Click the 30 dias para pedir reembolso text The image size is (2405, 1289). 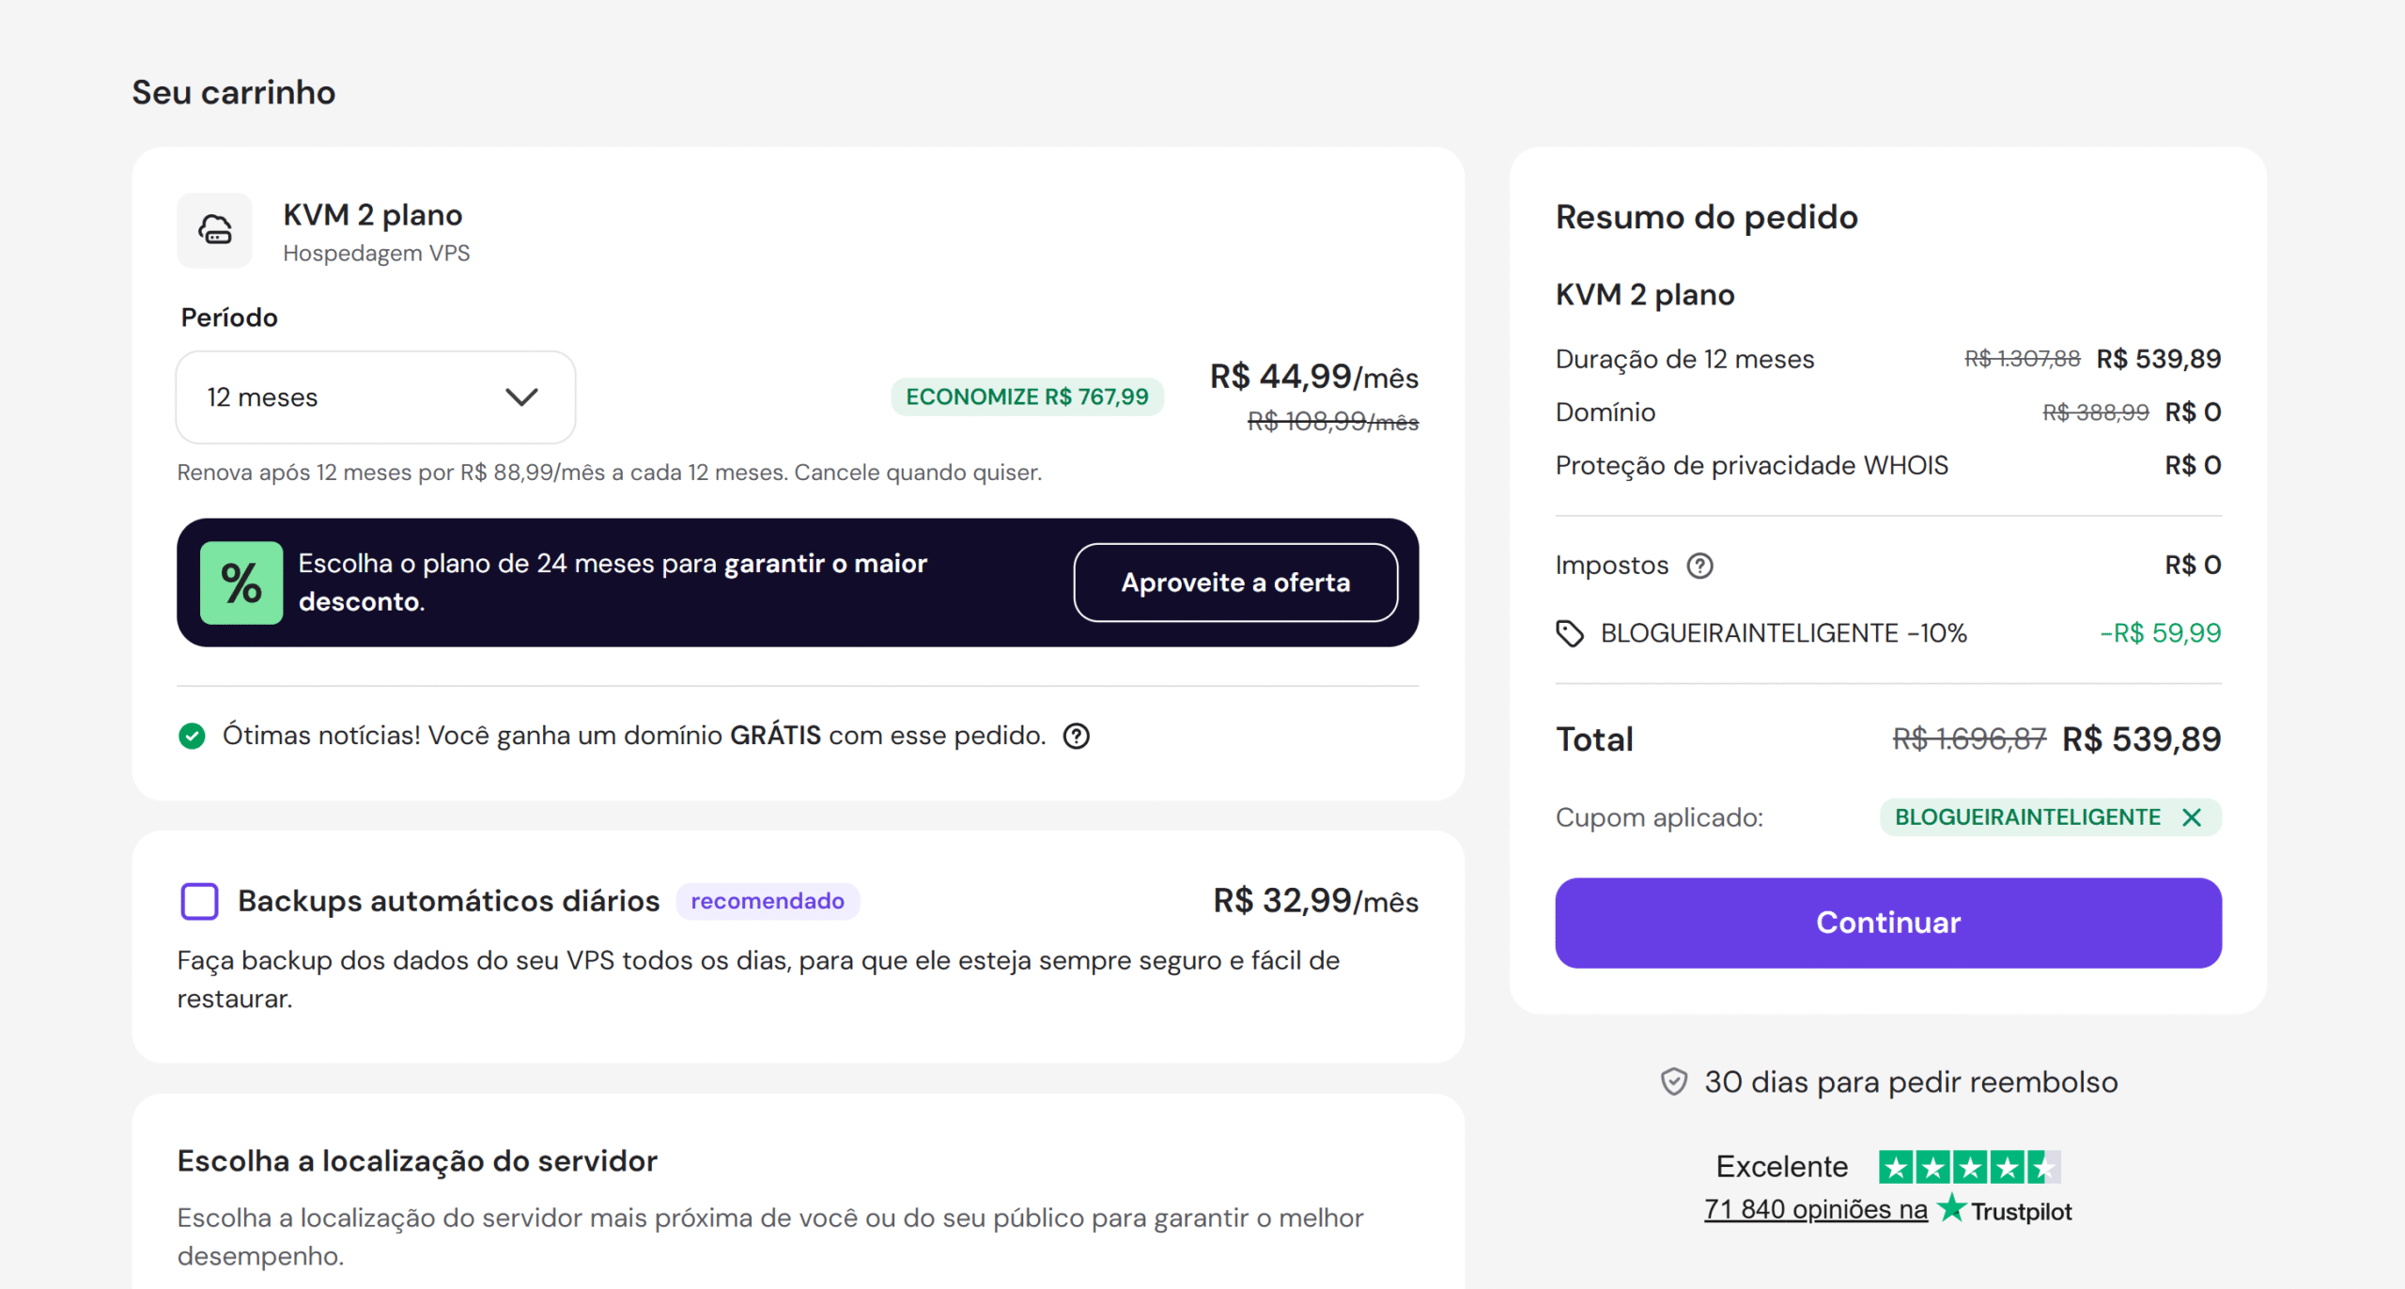pos(1911,1082)
